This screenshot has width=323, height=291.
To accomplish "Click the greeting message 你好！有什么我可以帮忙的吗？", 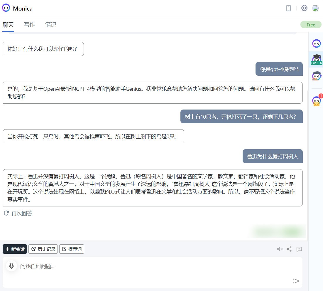I will coord(43,49).
